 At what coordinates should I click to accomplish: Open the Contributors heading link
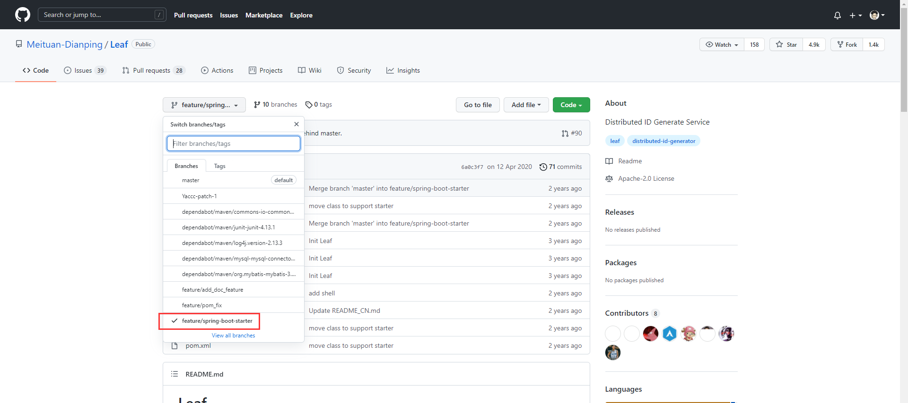click(632, 313)
